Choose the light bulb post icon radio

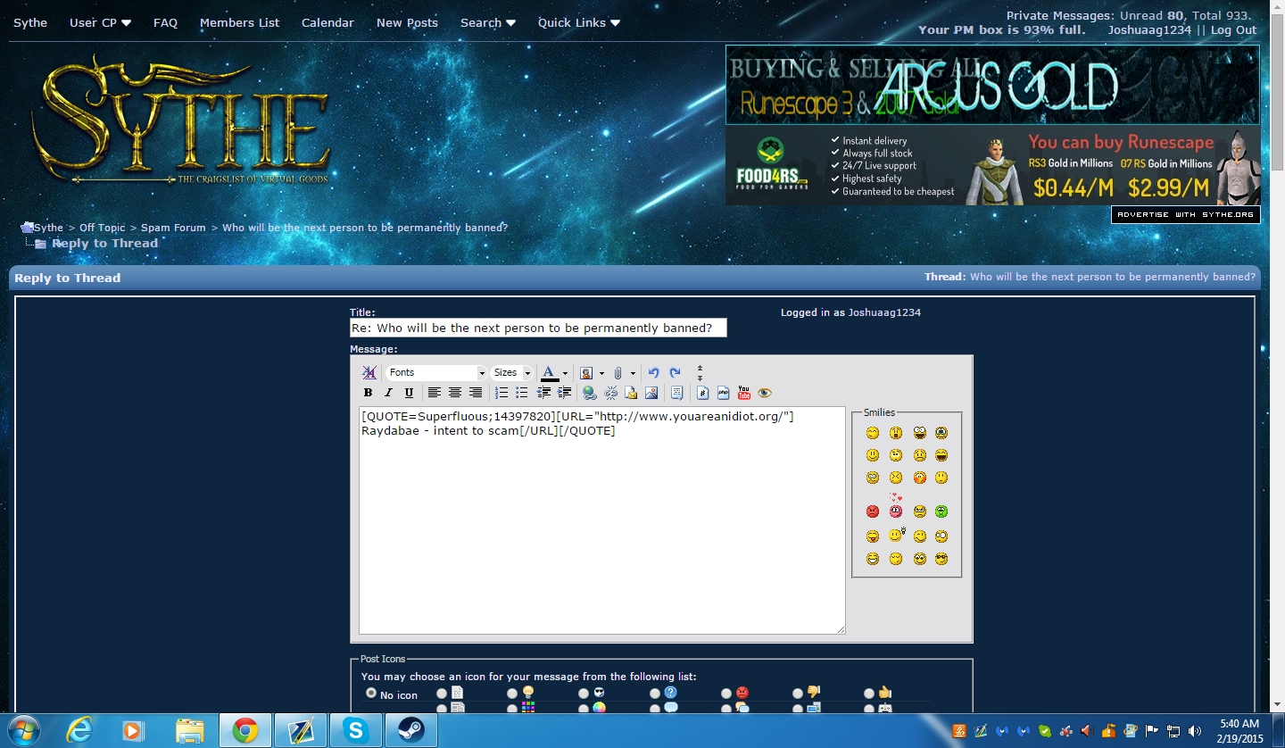coord(512,694)
